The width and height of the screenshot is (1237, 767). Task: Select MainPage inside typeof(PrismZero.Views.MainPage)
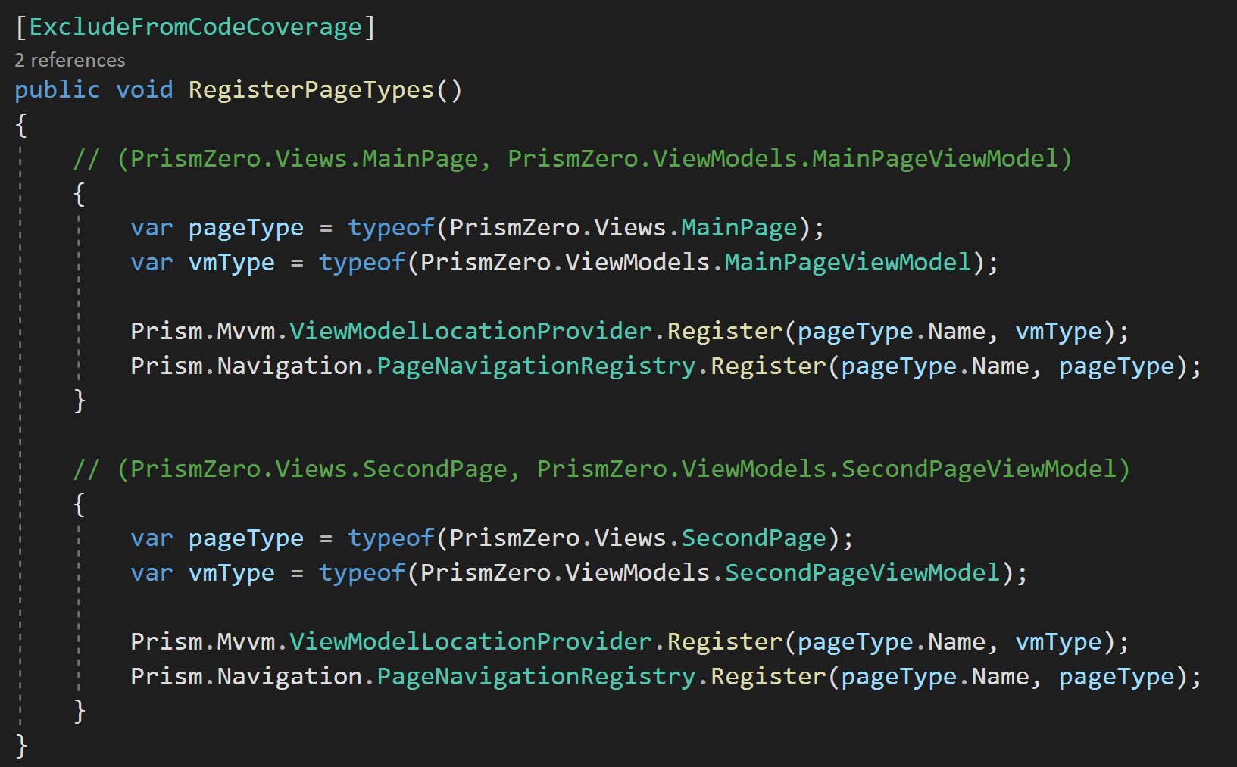click(x=739, y=228)
